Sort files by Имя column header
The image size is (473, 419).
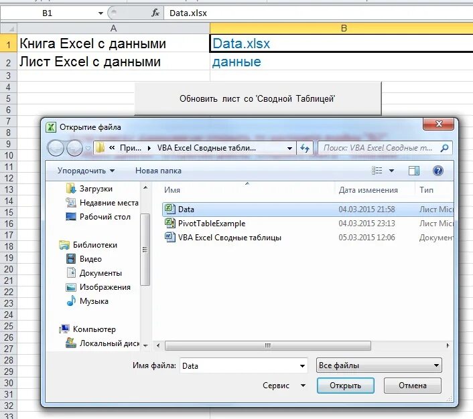tap(172, 190)
